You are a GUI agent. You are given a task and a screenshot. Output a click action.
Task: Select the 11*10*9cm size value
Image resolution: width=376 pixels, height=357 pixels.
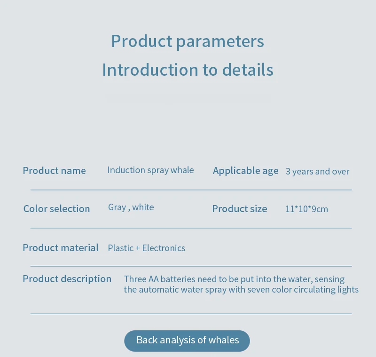pos(306,209)
